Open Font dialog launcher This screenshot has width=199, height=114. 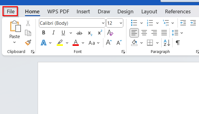point(123,52)
